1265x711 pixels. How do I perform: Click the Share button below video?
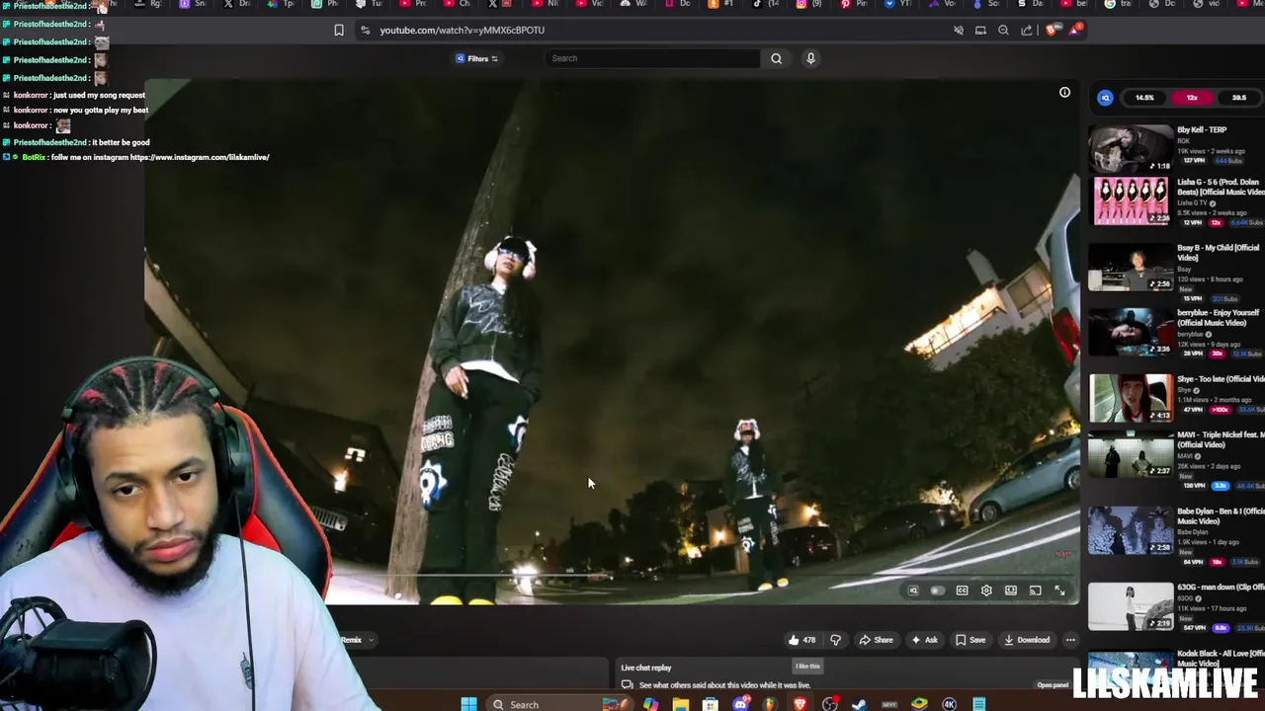[x=876, y=640]
